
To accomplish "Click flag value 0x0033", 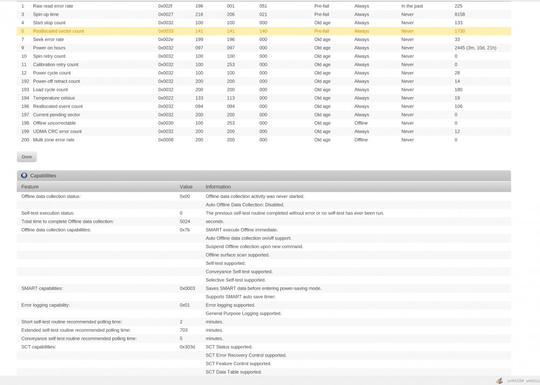I will (166, 31).
